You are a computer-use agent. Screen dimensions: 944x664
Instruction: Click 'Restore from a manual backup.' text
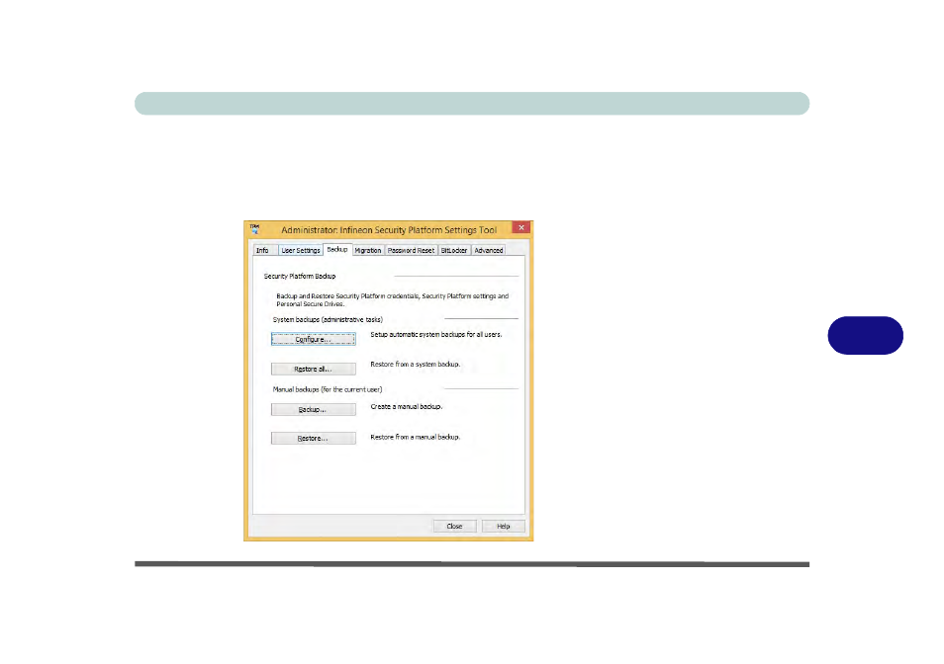pos(415,437)
